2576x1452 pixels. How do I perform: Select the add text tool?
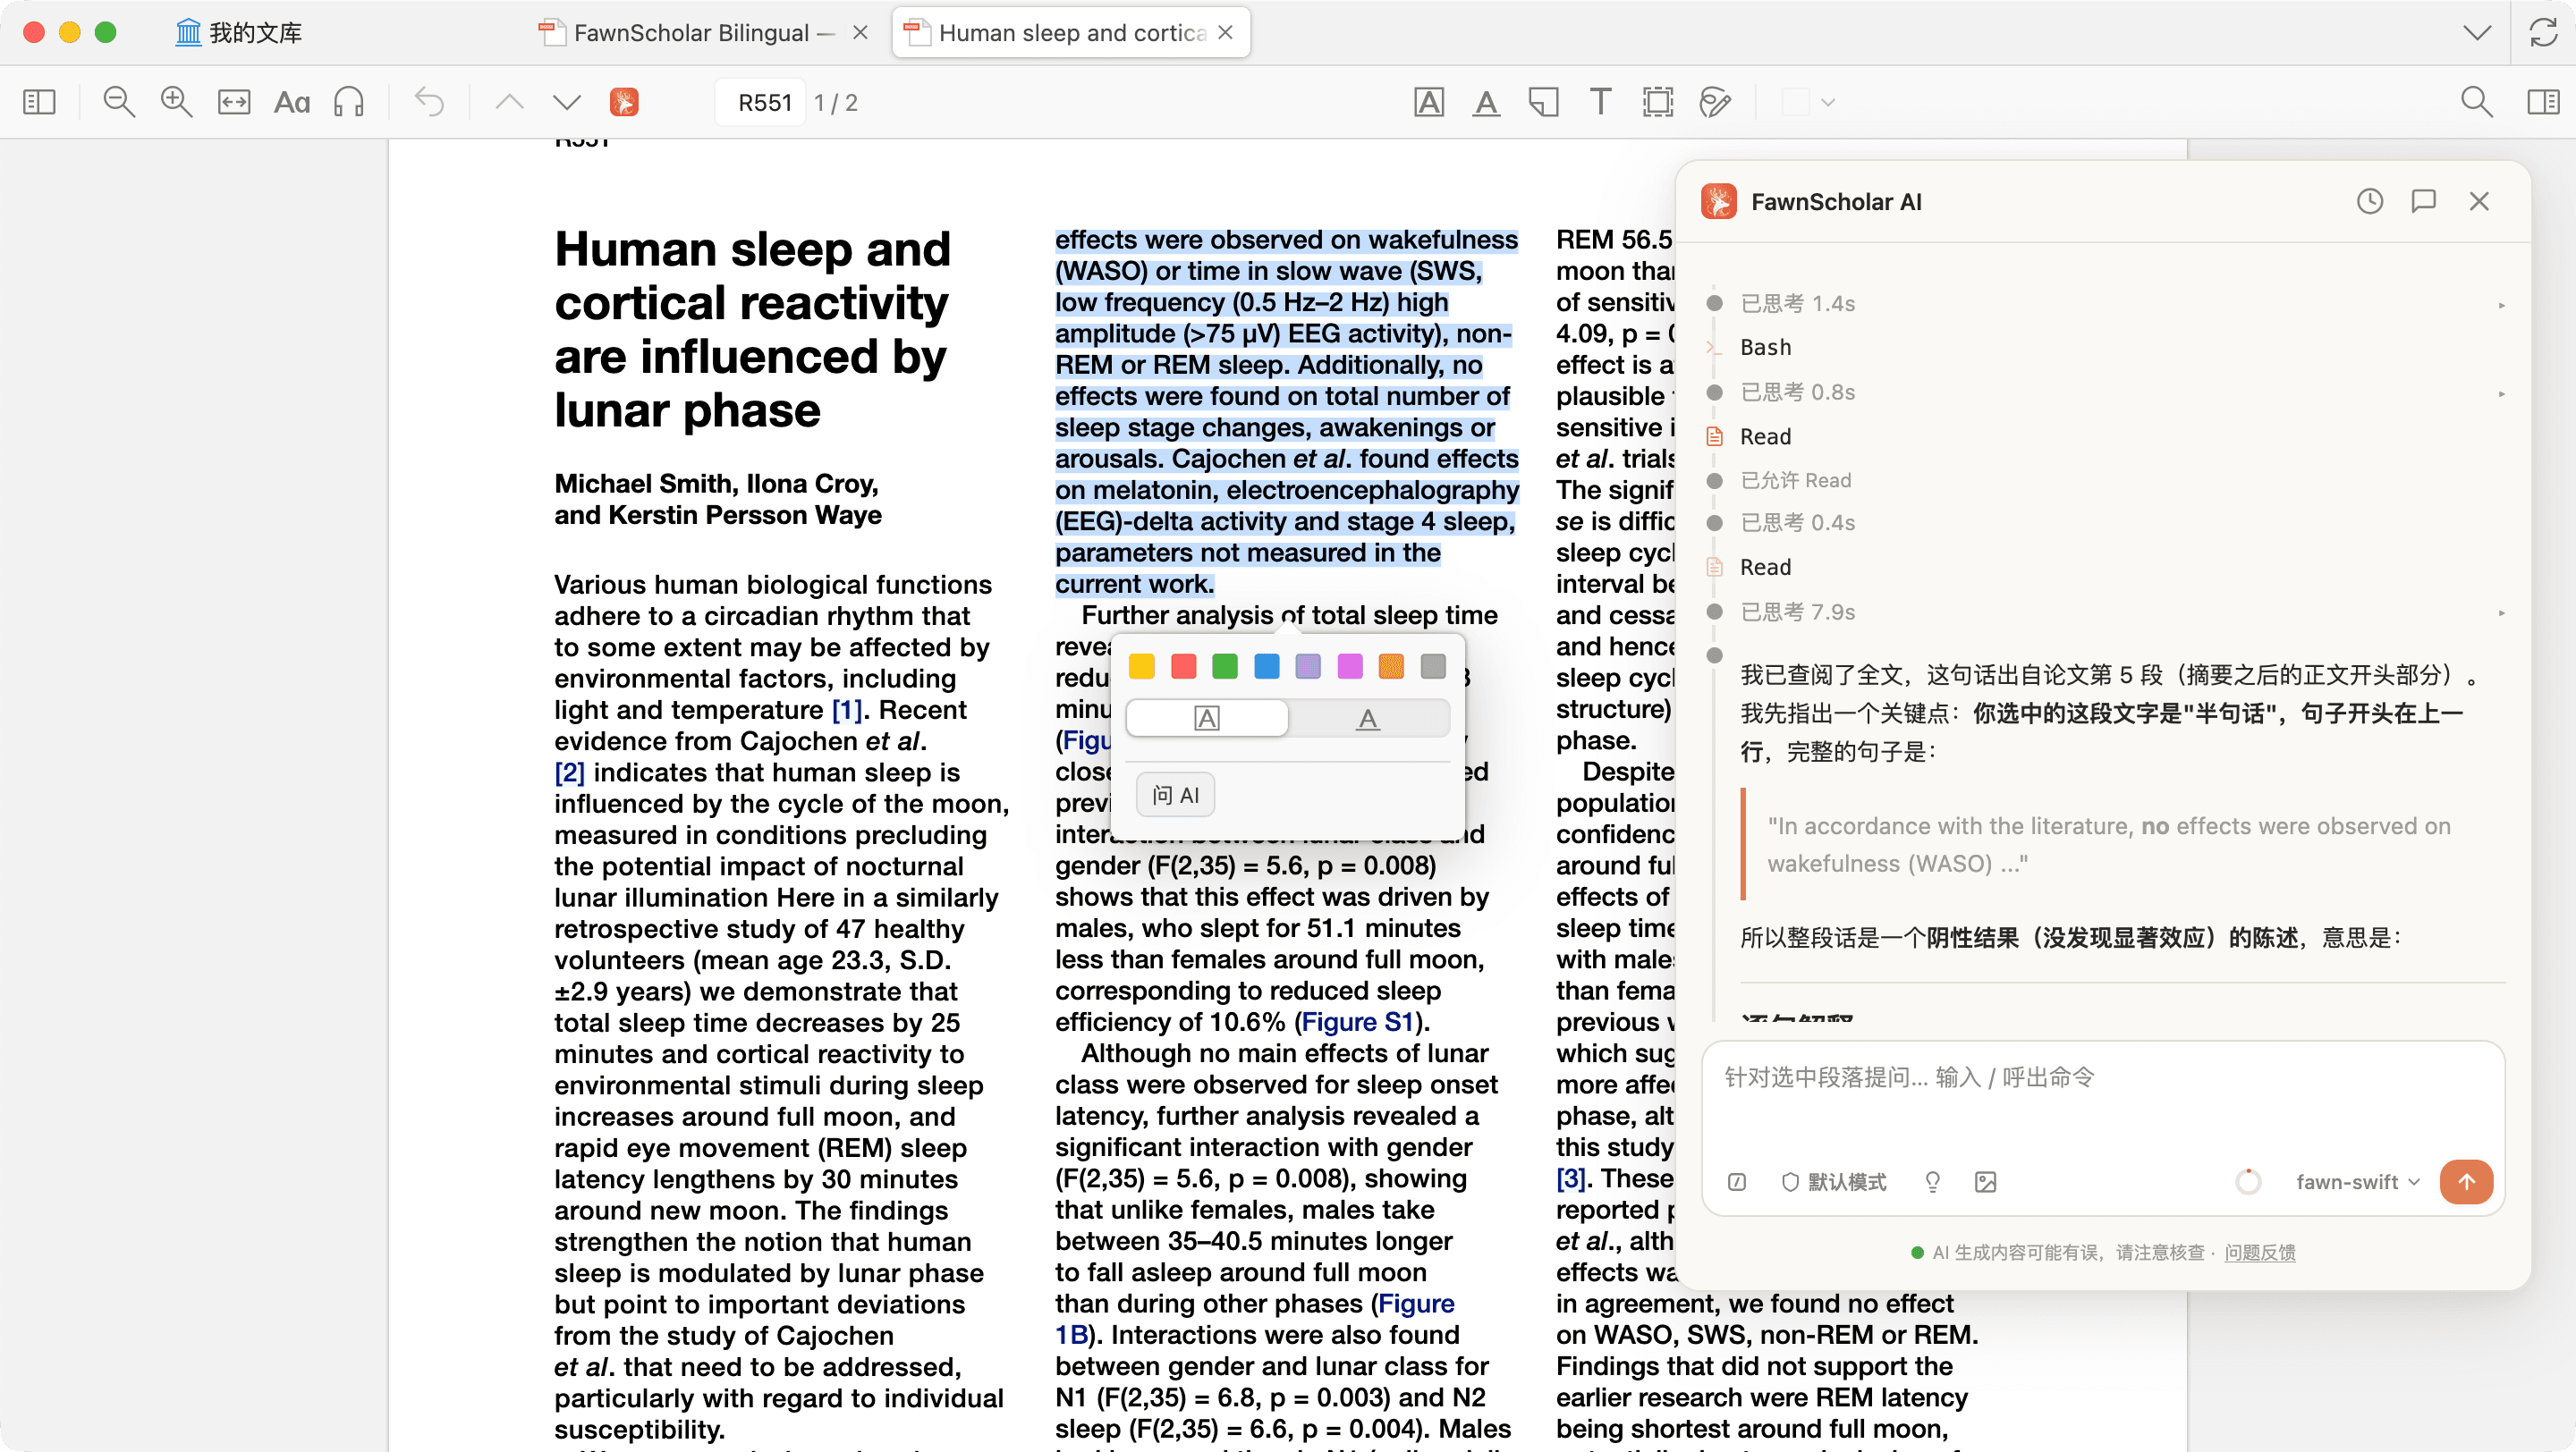pyautogui.click(x=1600, y=102)
